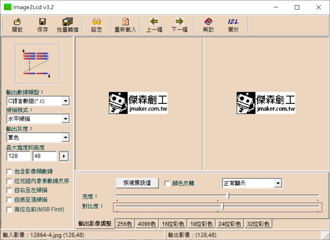Screen dimensions: 330x240
Task: Click the scan mode diagram preview
Action: click(x=37, y=64)
